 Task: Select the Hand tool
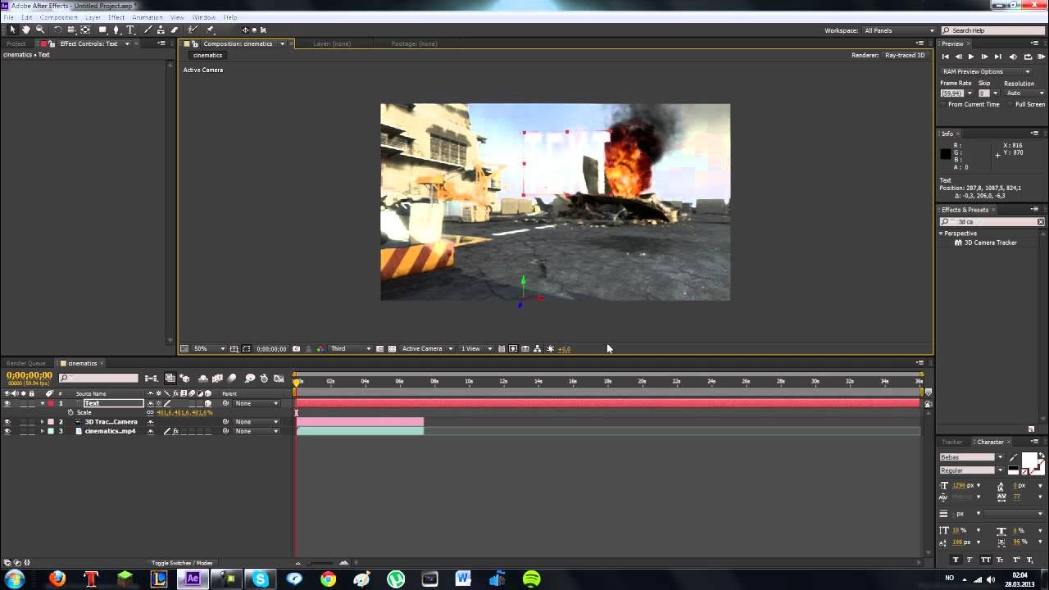(26, 29)
